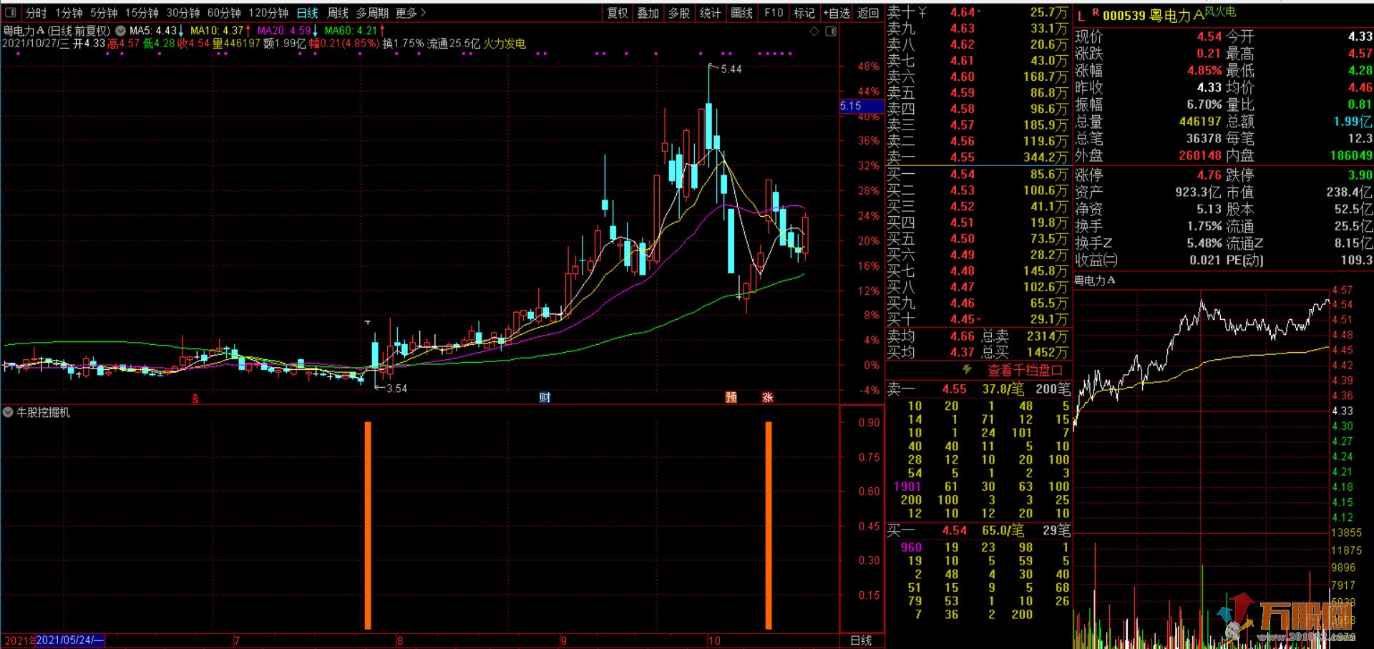Click the 960 order in buy queue

point(911,547)
